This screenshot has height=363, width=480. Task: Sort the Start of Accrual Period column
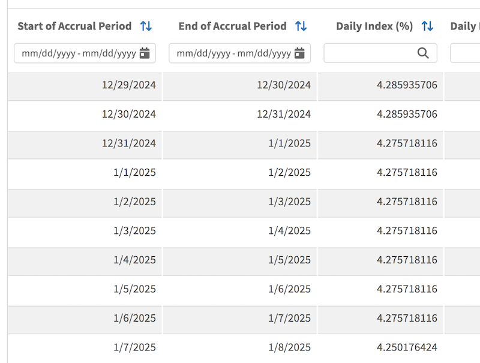click(145, 26)
